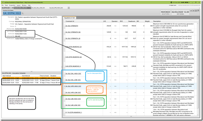Open the Tools menu
The width and height of the screenshot is (203, 121).
pyautogui.click(x=6, y=5)
